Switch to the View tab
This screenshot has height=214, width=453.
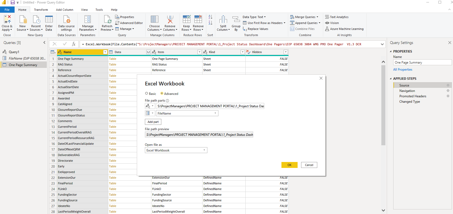(x=85, y=10)
